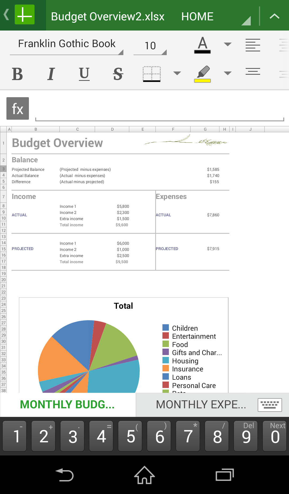
Task: Tap number key 4 with equals sign
Action: pos(101,436)
